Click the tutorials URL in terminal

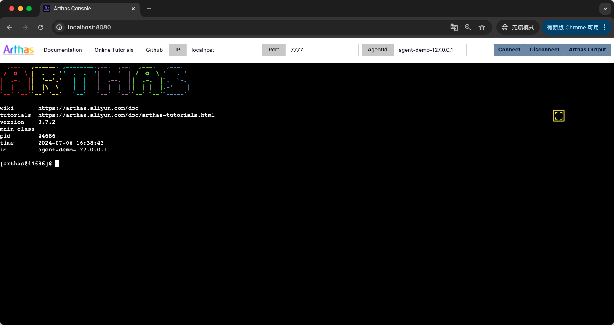coord(126,115)
